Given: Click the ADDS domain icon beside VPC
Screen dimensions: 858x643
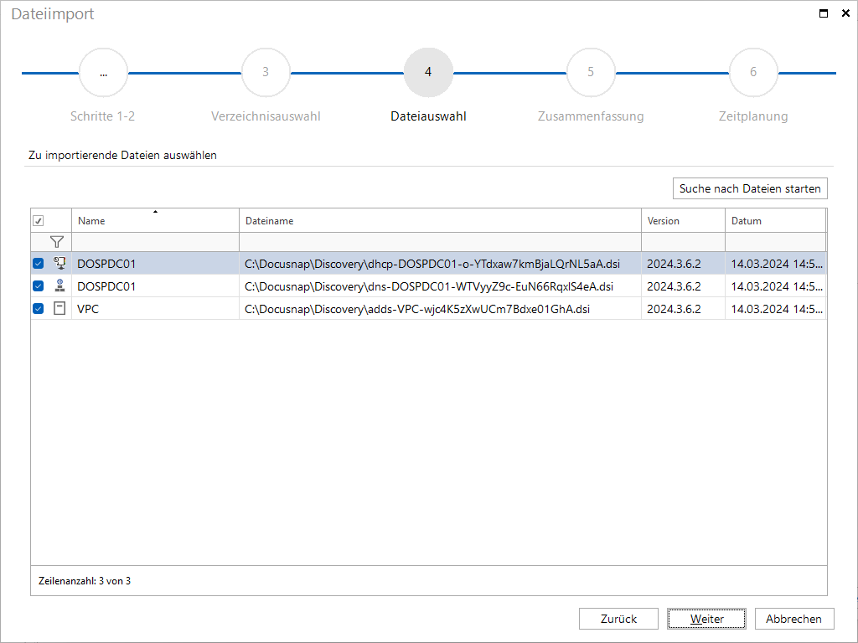Looking at the screenshot, I should (x=59, y=308).
